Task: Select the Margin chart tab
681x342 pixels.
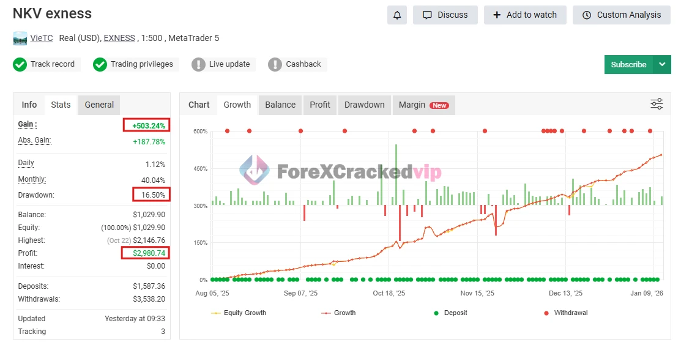Action: click(x=424, y=105)
